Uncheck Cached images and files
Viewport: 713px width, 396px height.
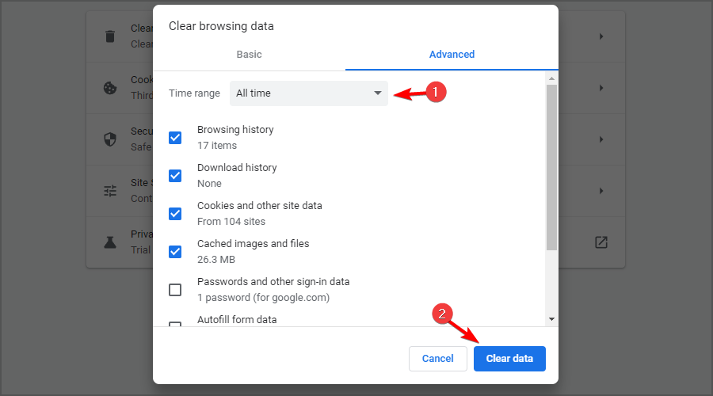[175, 251]
